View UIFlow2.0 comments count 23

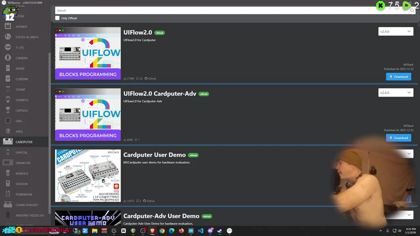click(x=139, y=79)
